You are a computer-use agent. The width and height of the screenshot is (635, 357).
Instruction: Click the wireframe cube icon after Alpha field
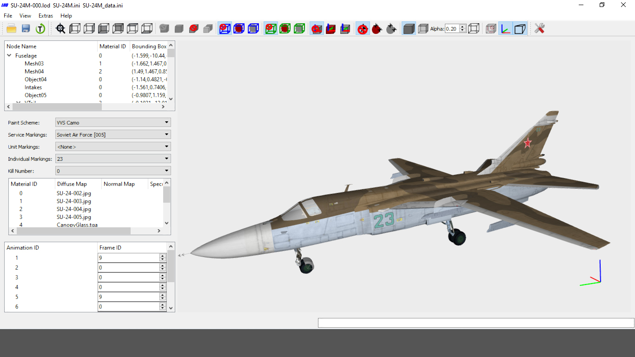474,29
